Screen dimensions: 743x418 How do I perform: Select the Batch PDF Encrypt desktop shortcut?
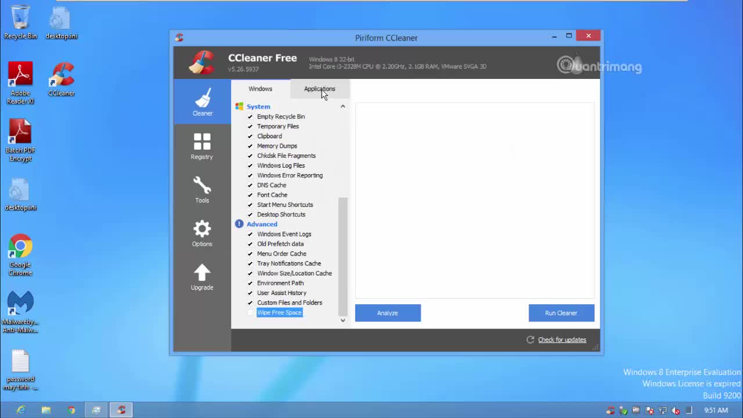20,140
